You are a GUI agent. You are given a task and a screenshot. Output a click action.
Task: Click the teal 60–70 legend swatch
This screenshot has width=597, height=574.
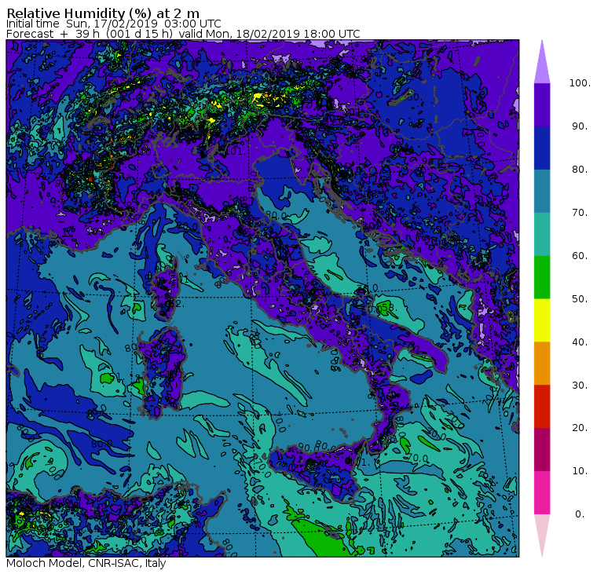click(x=542, y=234)
